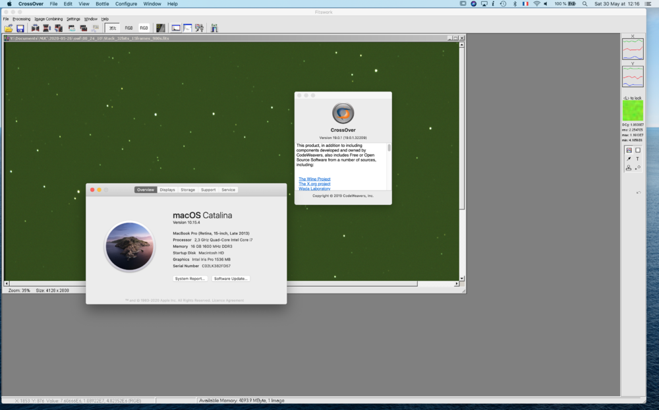Click the Exit door icon in toolbar
Screen dimensions: 659x410
point(214,28)
